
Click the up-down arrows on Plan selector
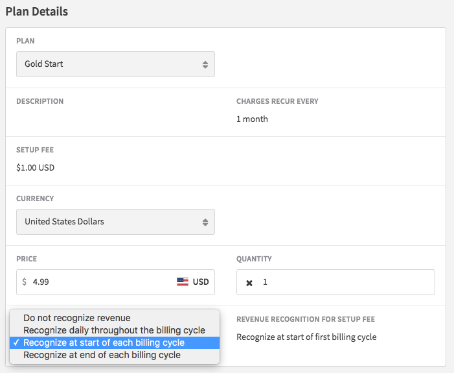[x=205, y=64]
